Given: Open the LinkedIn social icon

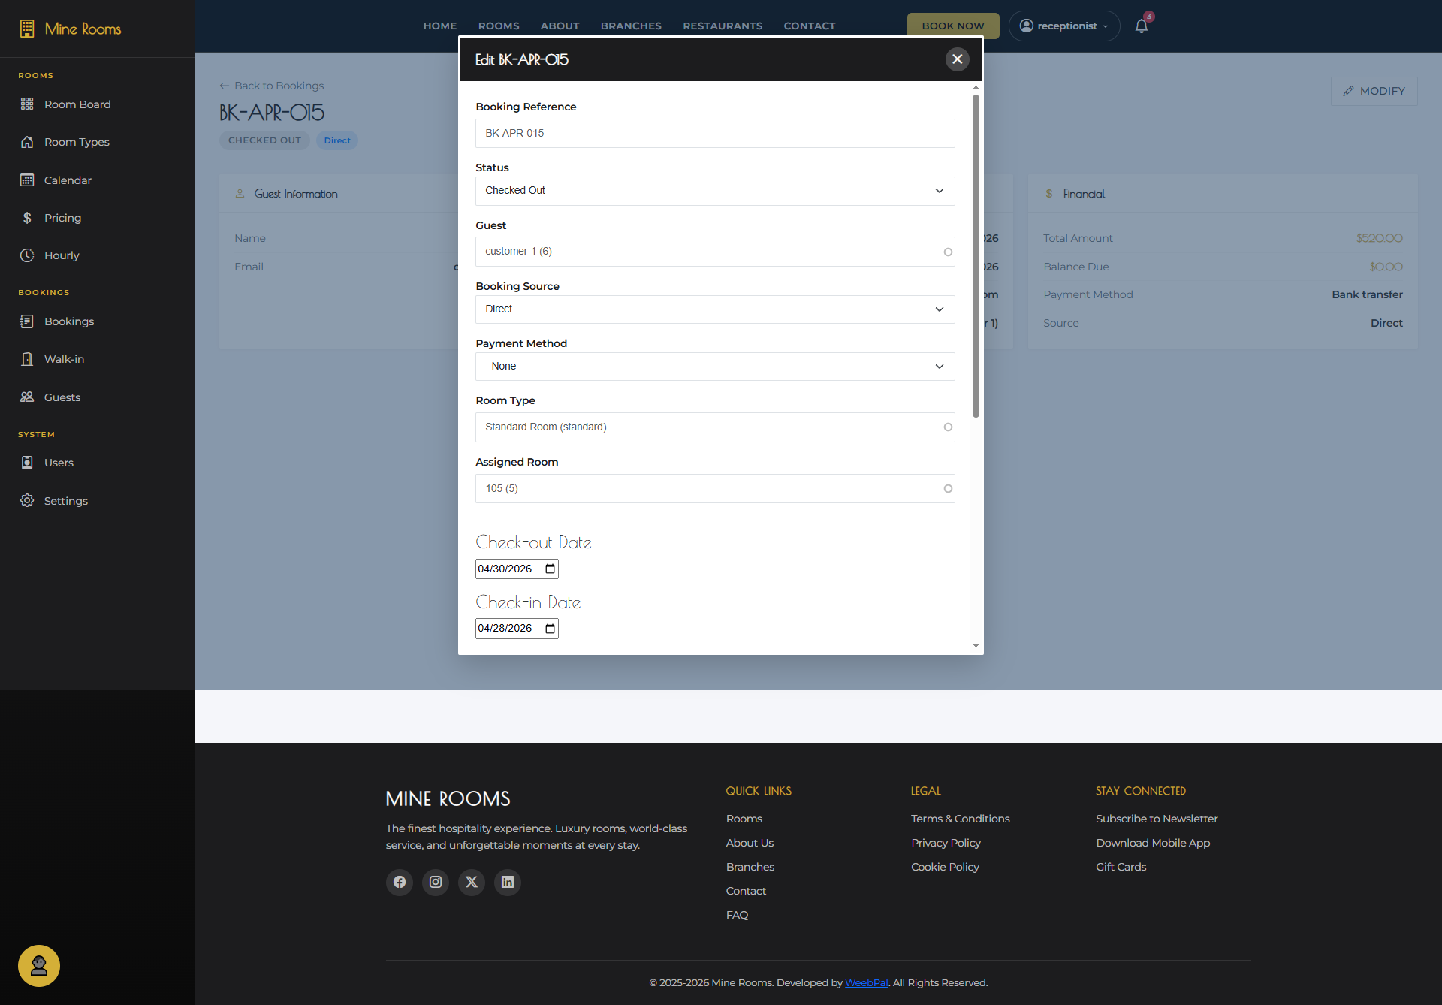Looking at the screenshot, I should (x=508, y=882).
